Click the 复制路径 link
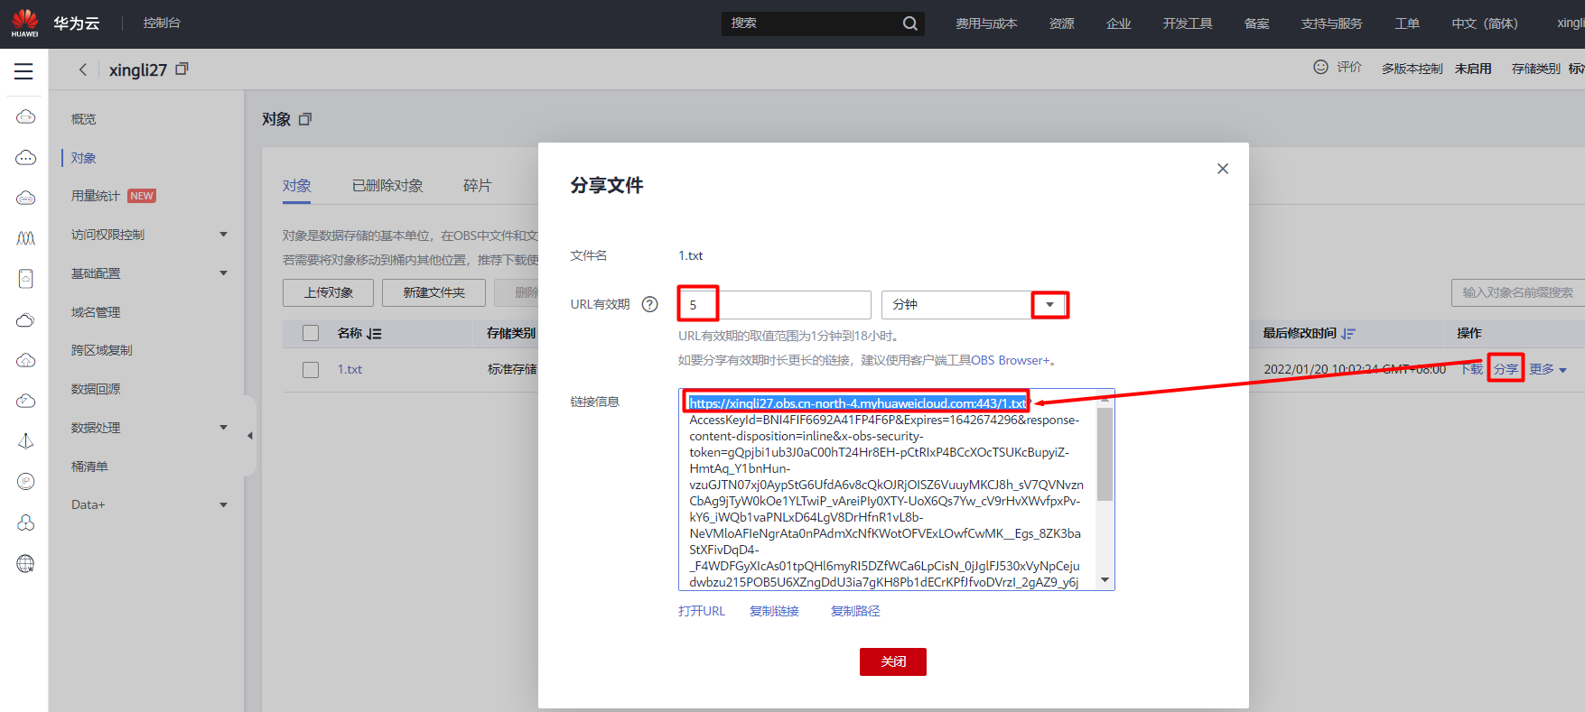Screen dimensions: 1585x712 point(855,611)
